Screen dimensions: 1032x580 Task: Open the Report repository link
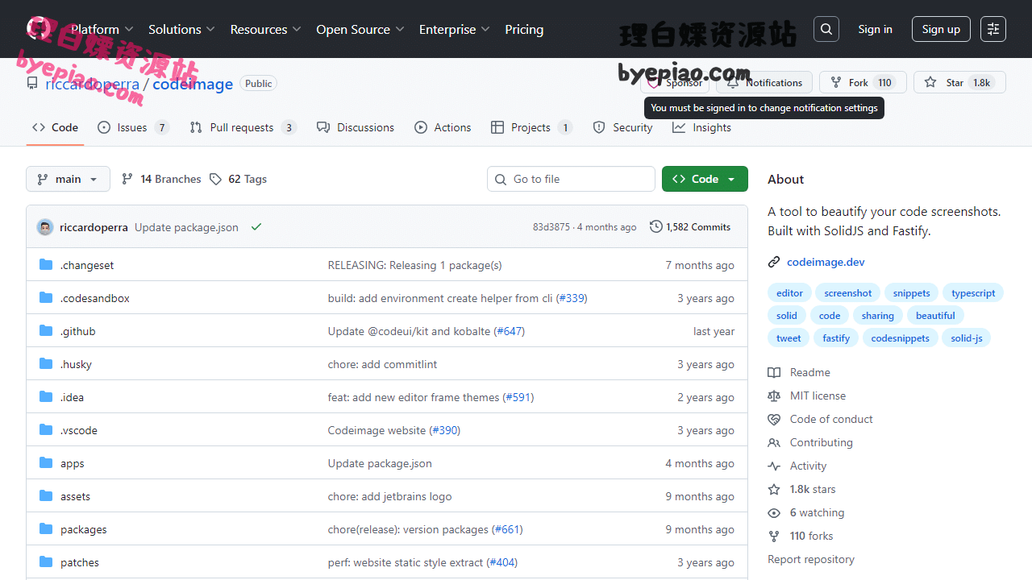(x=811, y=559)
